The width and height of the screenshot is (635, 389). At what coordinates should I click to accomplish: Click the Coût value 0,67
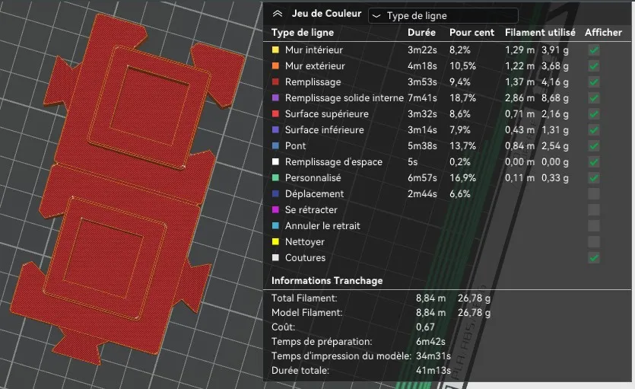(x=425, y=327)
